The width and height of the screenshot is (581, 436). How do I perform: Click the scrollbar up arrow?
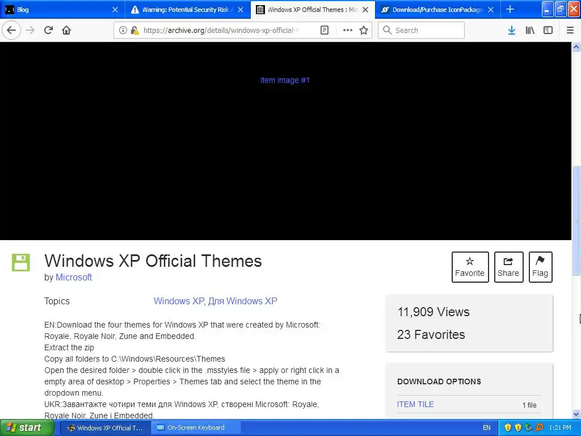tap(576, 47)
